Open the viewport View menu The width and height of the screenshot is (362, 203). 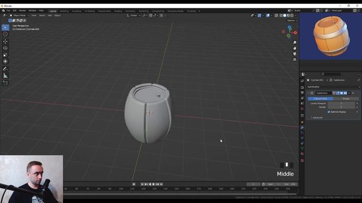pos(34,15)
